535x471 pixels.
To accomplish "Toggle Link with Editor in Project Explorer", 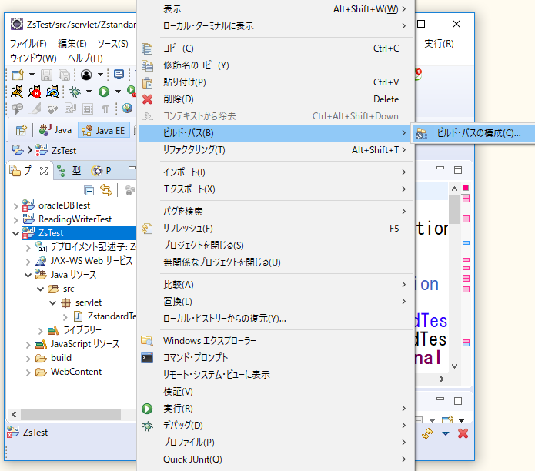I will tap(106, 190).
